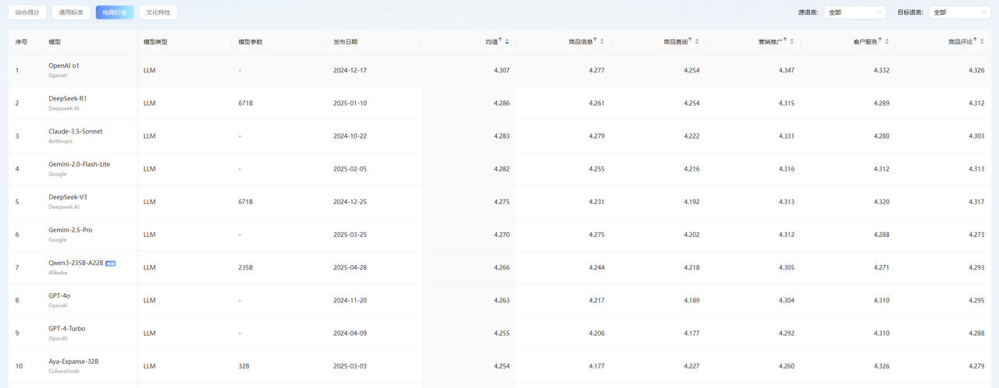Click the 模型 column header
This screenshot has height=388, width=999.
coord(55,41)
